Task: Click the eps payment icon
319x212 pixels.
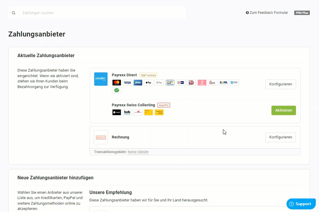Action: click(x=213, y=83)
